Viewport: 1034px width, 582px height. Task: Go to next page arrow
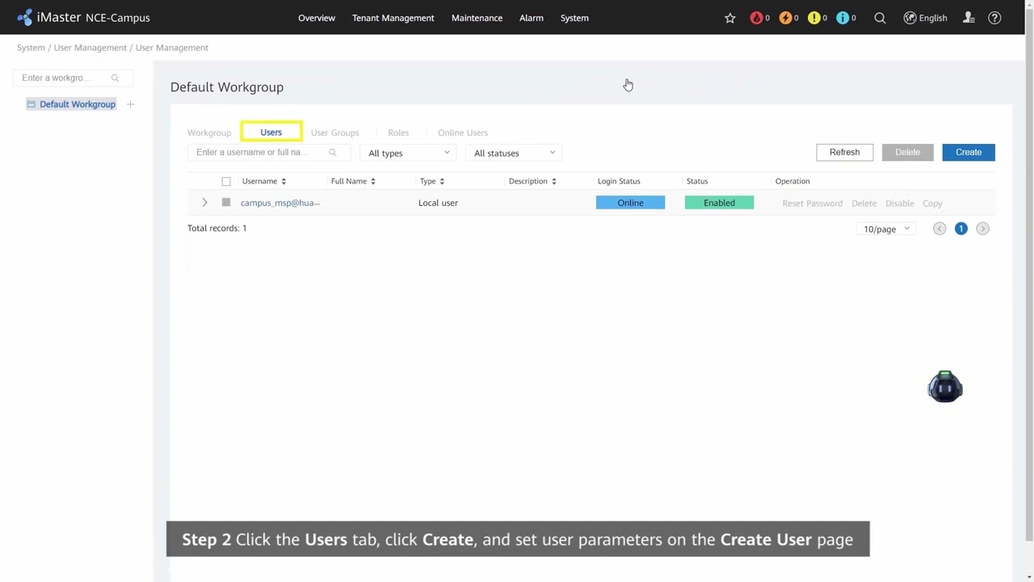982,229
